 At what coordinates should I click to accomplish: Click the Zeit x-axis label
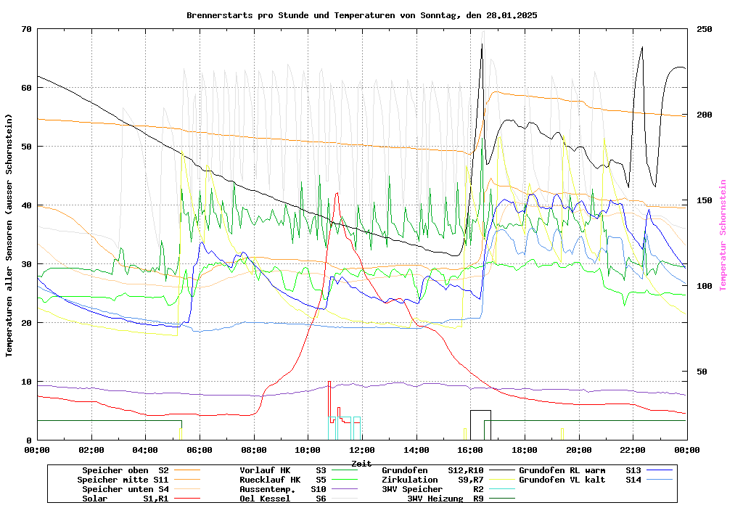pyautogui.click(x=361, y=463)
